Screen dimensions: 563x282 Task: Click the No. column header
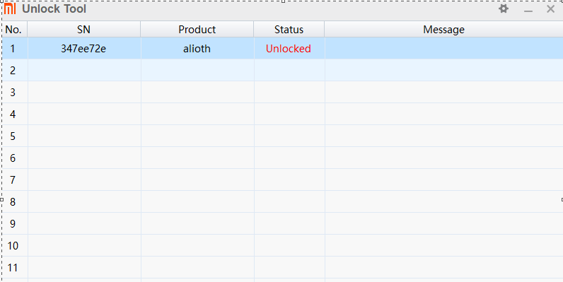13,30
